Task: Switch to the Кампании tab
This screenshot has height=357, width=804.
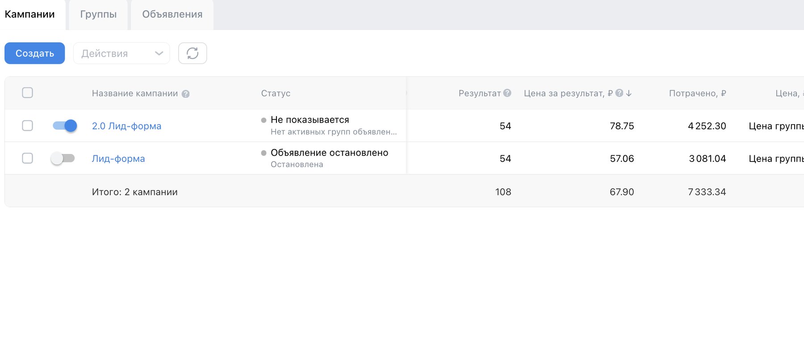Action: coord(30,14)
